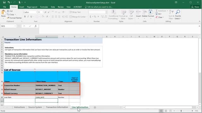Screen dimensions: 202x113
Task: Increase font size with larger A icon
Action: [45, 12]
